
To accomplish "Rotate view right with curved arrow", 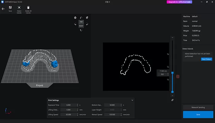I will coord(87,24).
